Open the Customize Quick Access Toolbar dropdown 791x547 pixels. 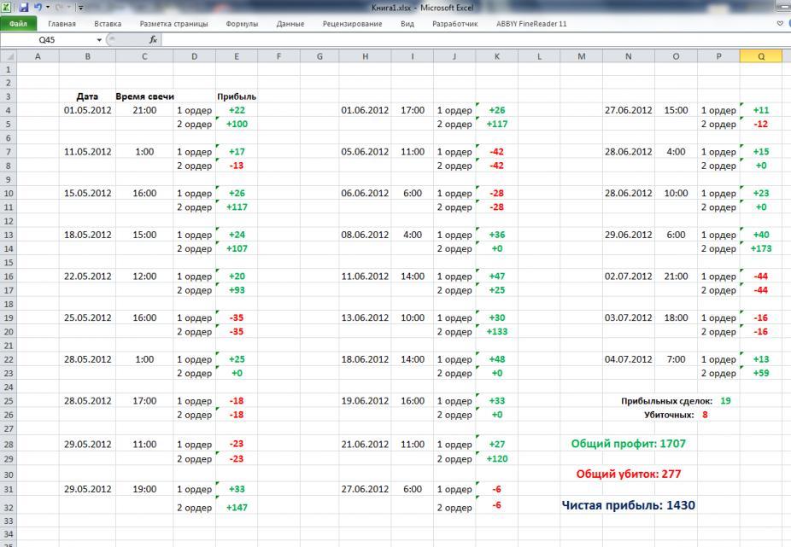click(x=80, y=7)
